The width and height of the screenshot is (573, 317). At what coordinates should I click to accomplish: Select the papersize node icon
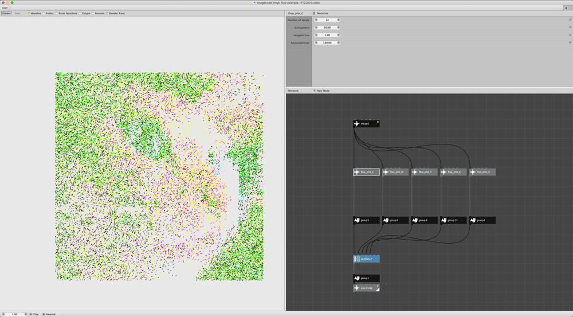356,288
